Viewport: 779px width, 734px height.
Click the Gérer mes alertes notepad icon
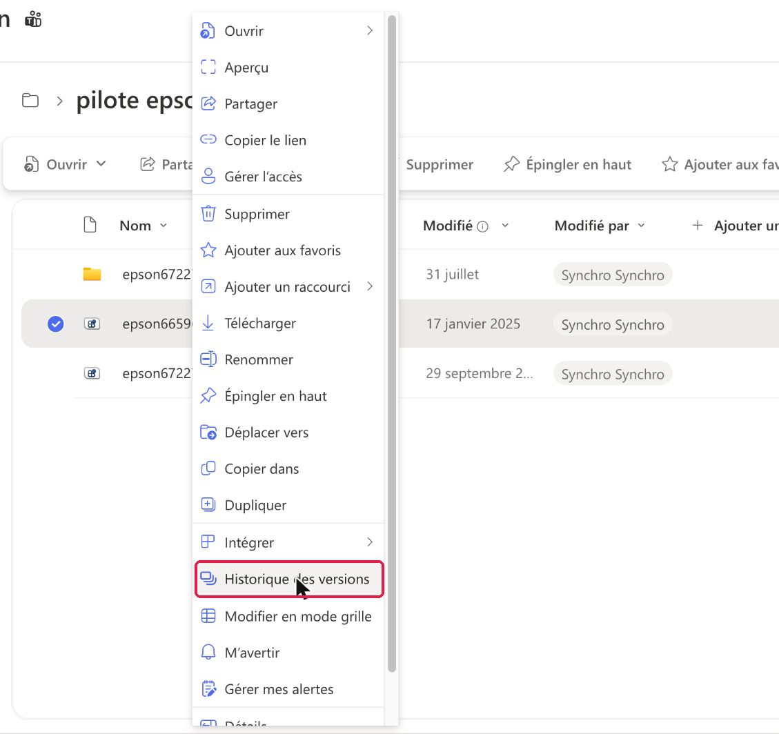coord(208,688)
